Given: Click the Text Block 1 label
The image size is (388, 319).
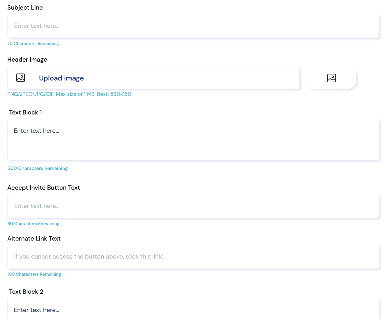Looking at the screenshot, I should pyautogui.click(x=26, y=112).
